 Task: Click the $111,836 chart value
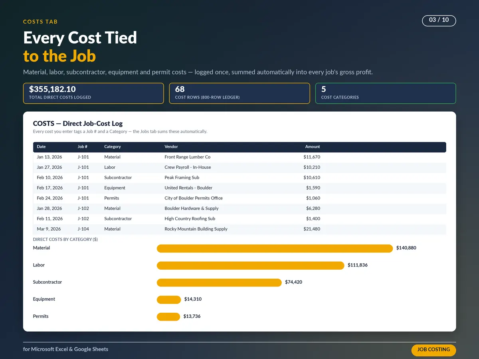point(358,265)
